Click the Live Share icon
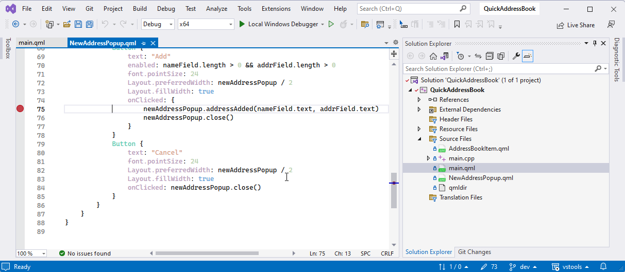The width and height of the screenshot is (625, 272). (560, 25)
